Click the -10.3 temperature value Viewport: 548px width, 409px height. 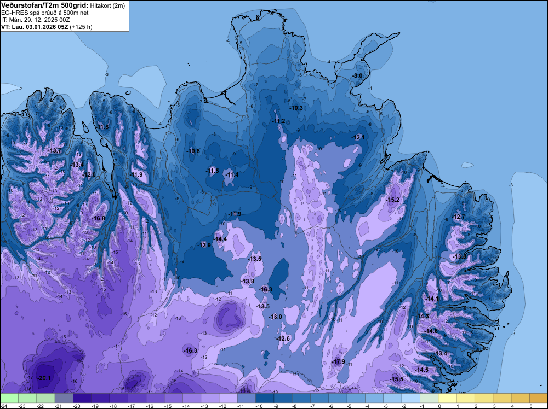pos(296,108)
